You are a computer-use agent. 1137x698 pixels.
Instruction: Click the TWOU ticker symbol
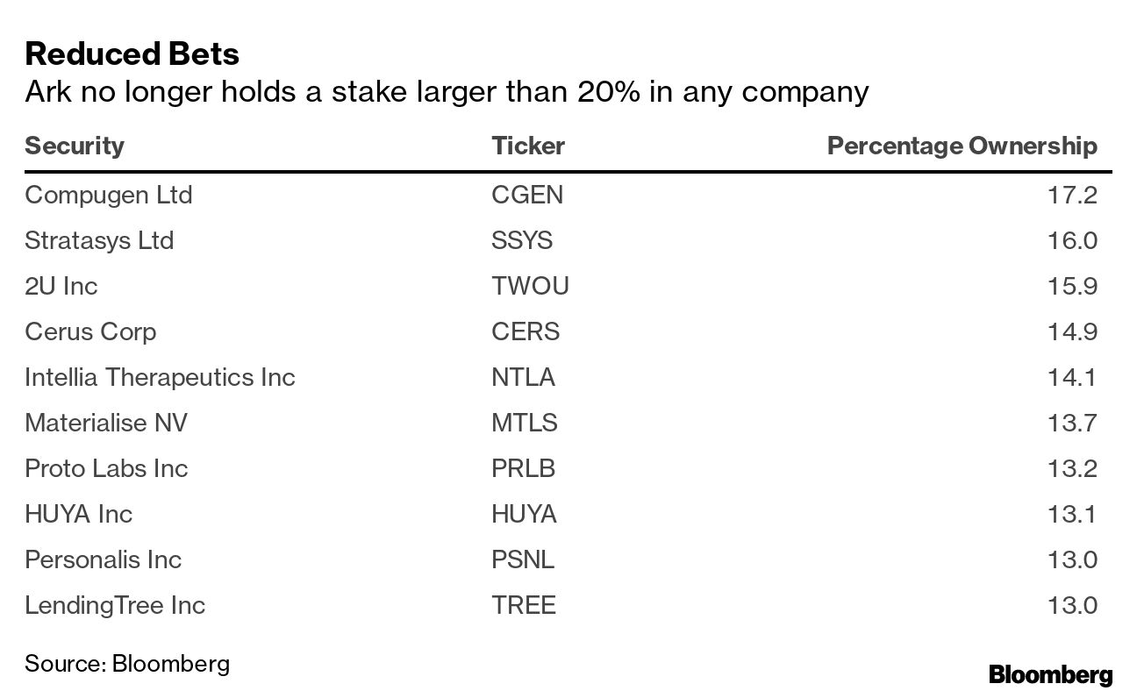click(x=530, y=286)
